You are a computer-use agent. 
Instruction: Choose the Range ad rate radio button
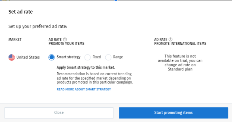click(108, 57)
